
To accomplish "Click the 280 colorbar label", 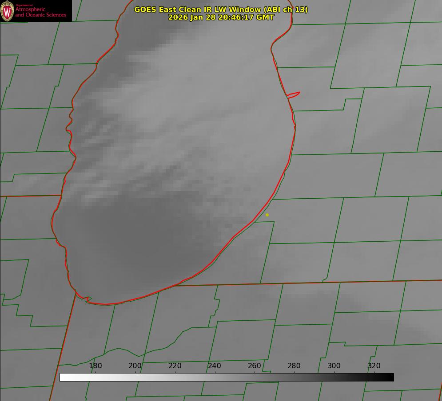I will (x=294, y=366).
